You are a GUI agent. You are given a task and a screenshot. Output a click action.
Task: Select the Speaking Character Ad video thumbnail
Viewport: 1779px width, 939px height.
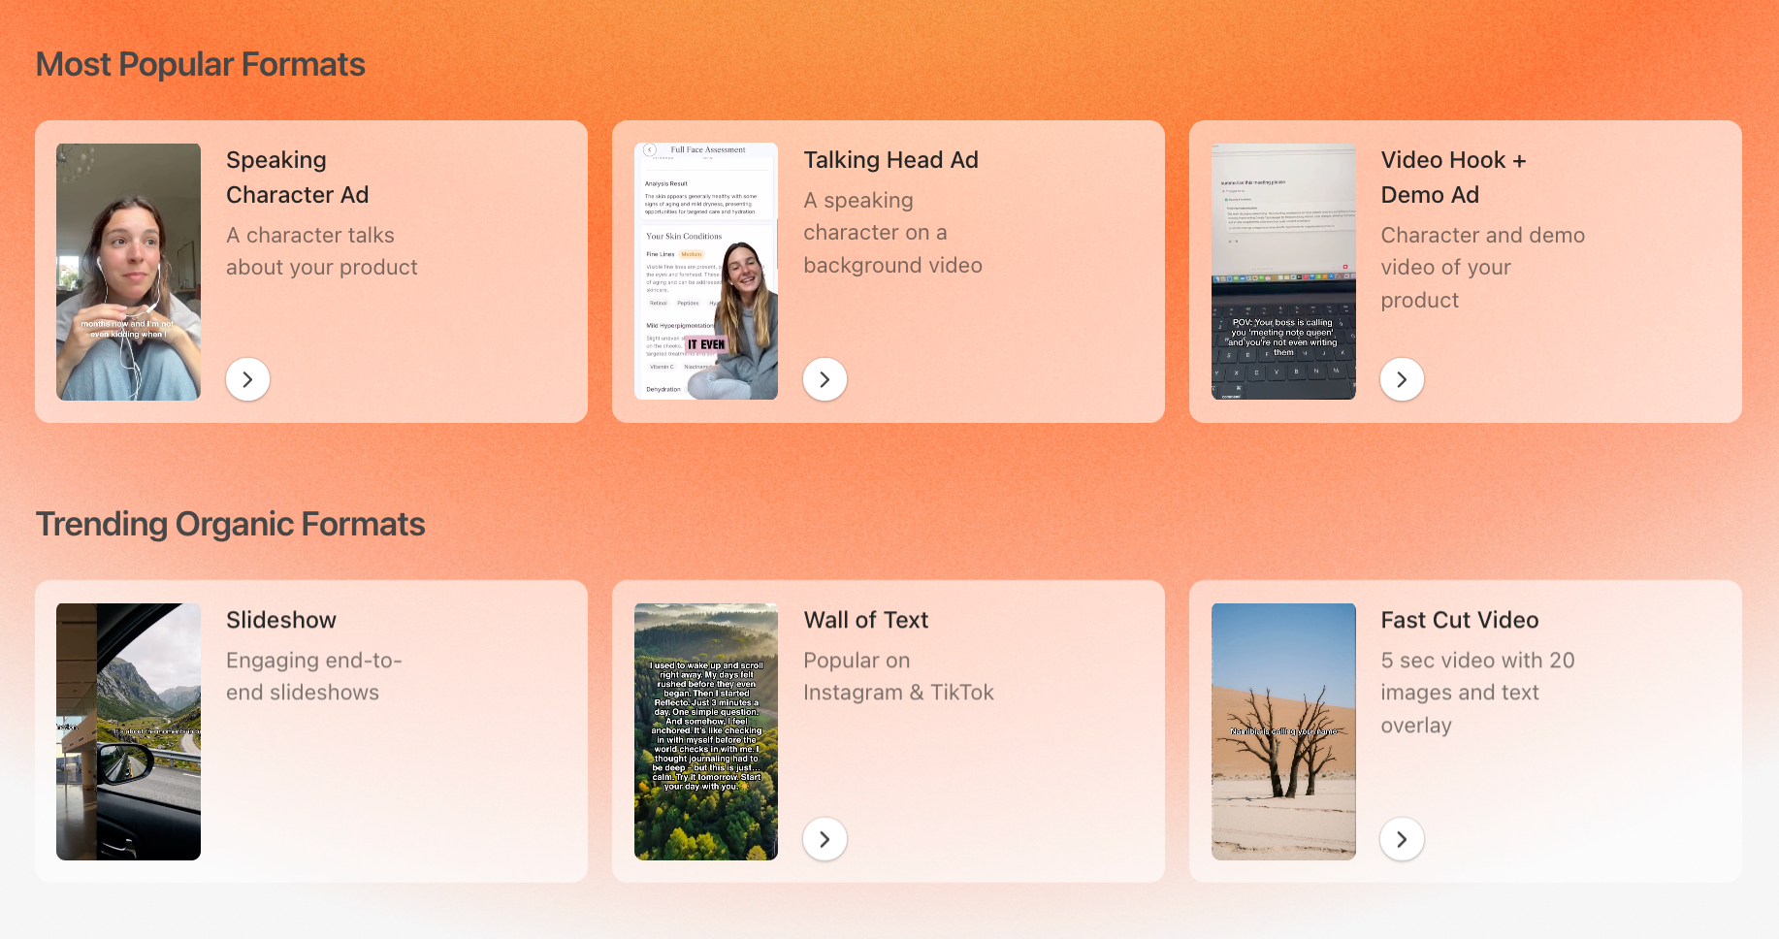129,272
